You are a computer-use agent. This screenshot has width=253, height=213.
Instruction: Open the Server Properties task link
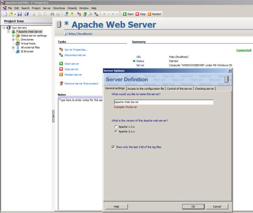76,50
